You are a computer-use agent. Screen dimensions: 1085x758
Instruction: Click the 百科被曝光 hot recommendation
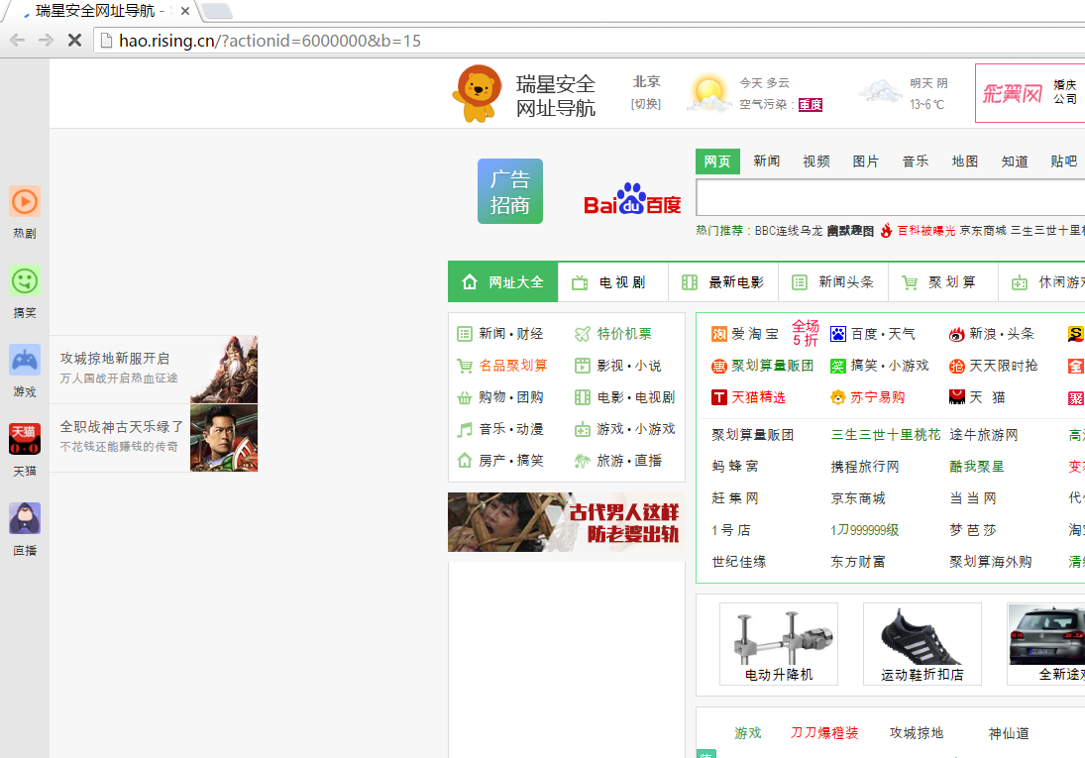coord(925,231)
